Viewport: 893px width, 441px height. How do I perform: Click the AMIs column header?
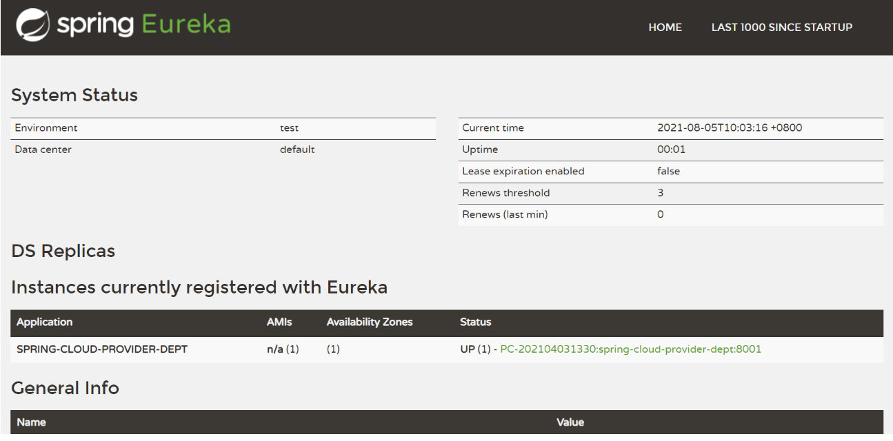point(279,322)
